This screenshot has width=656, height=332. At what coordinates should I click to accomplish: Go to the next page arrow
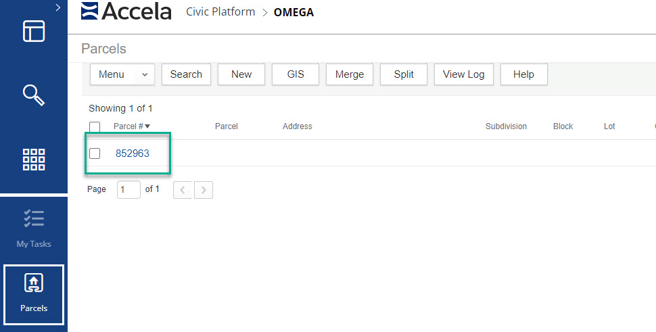[x=204, y=190]
